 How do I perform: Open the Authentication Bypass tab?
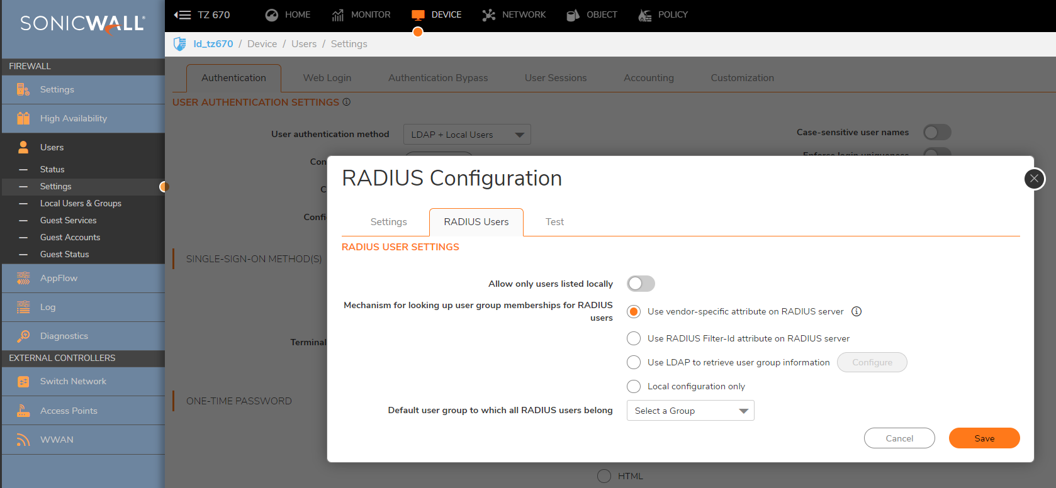tap(438, 78)
